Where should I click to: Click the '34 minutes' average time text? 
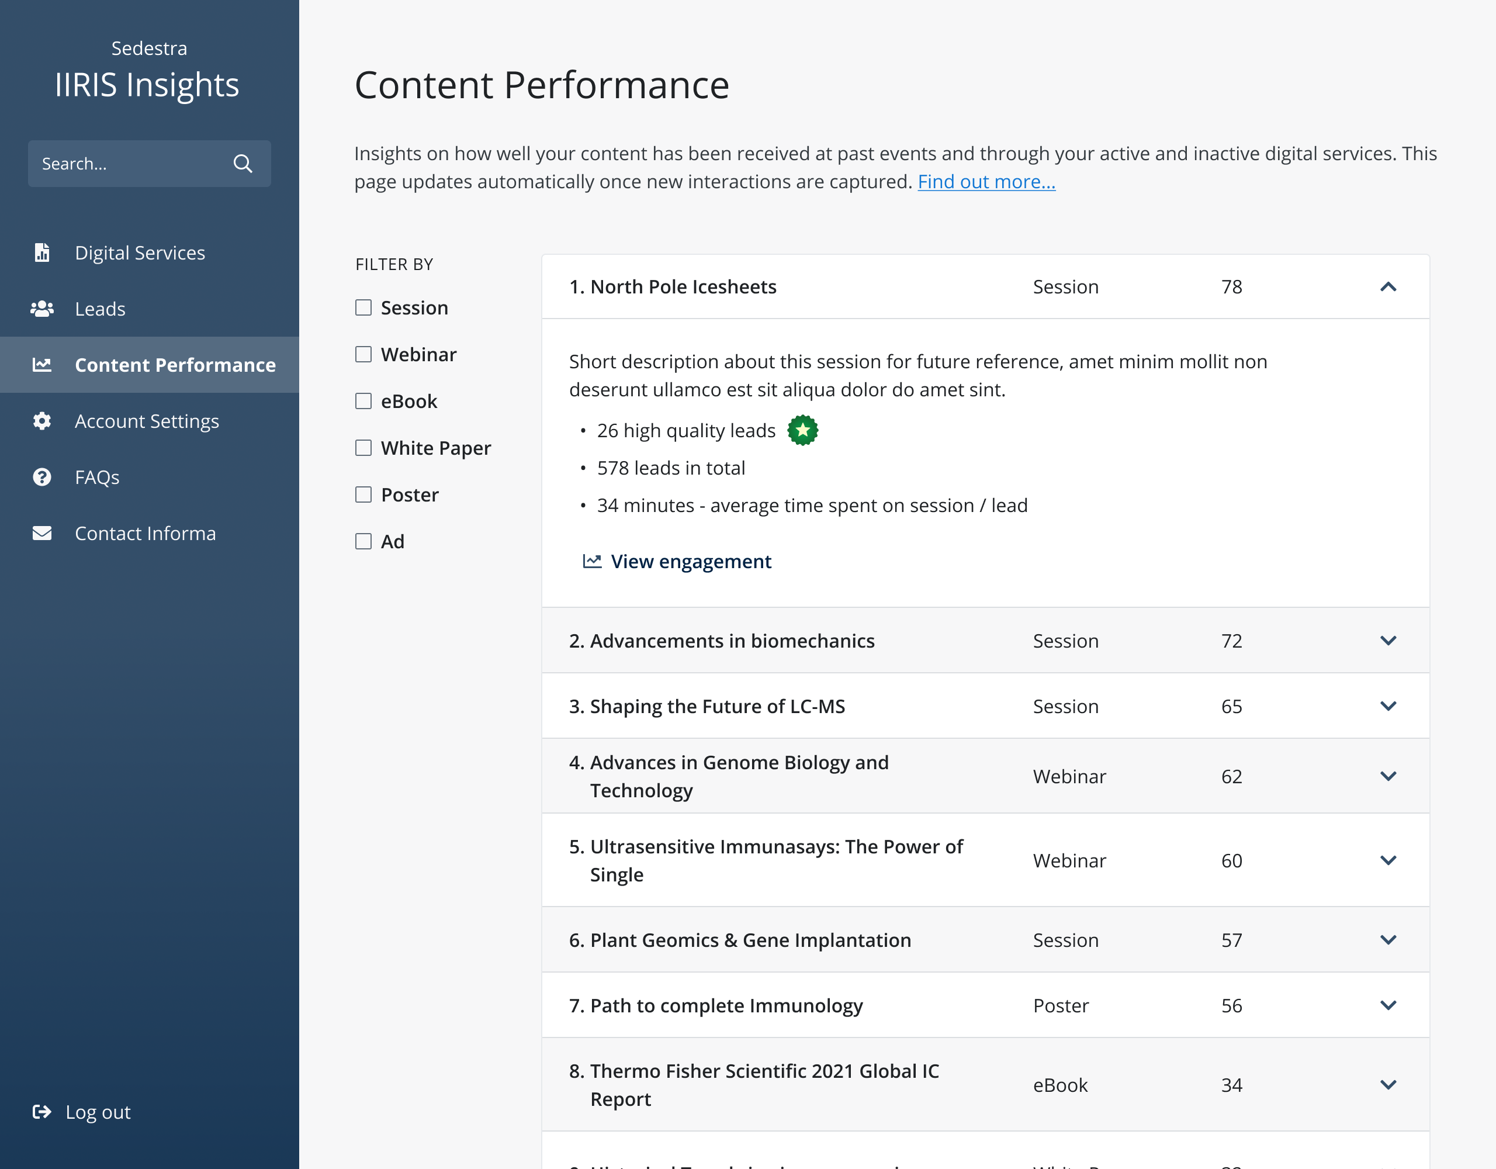[x=812, y=506]
